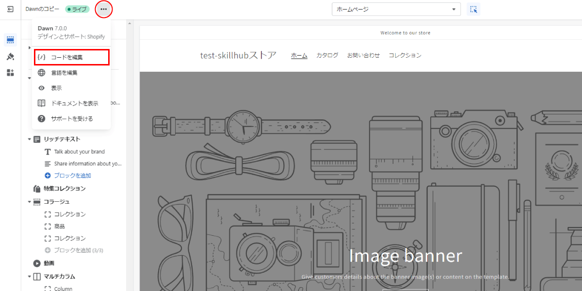Select Talk about your brand block
Viewport: 582px width, 291px height.
pyautogui.click(x=79, y=152)
